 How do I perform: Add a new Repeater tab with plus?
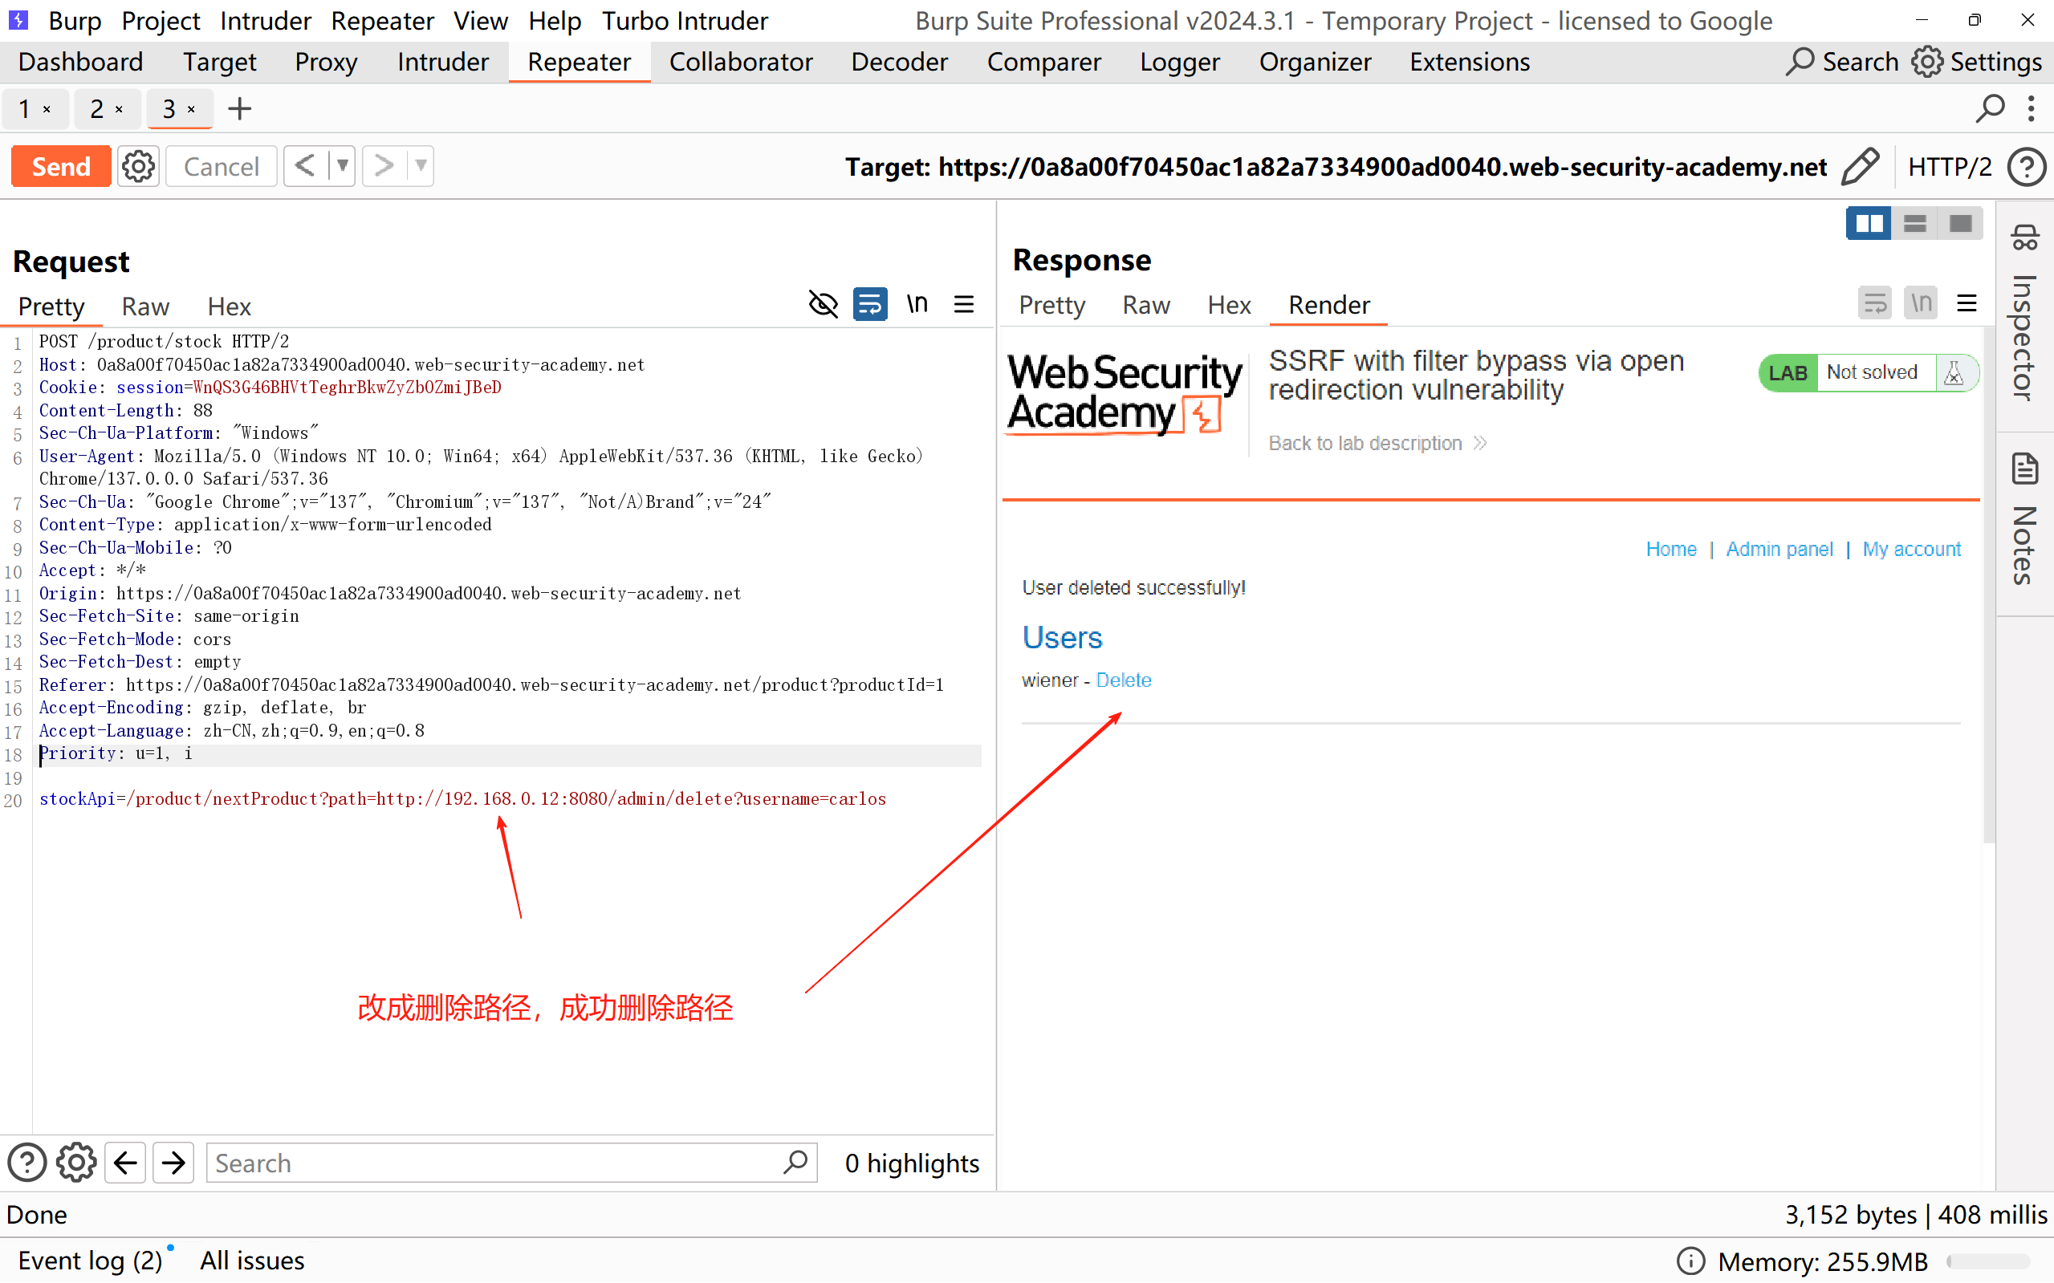(x=240, y=108)
